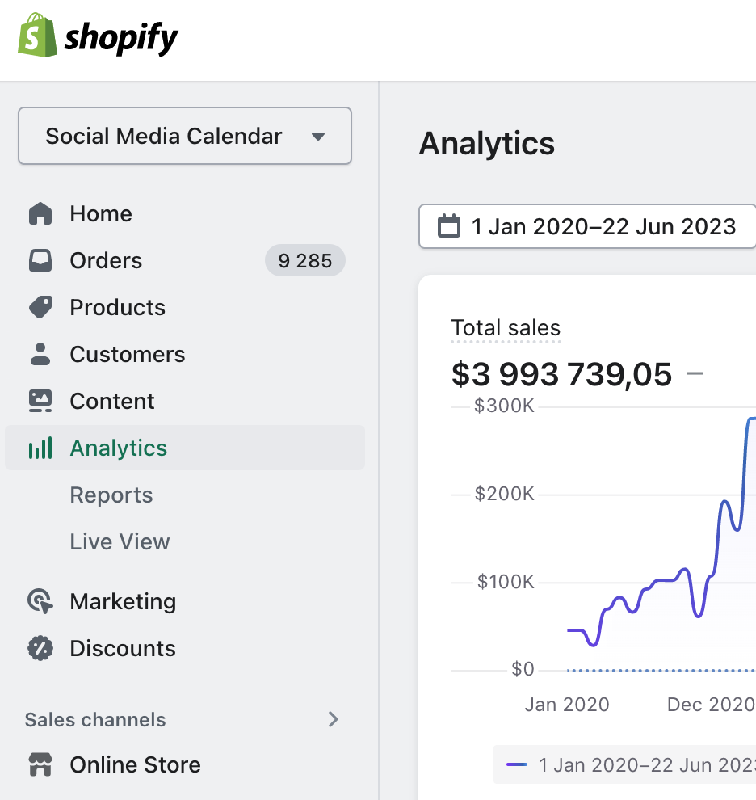This screenshot has height=800, width=756.
Task: Open the 1 Jan 2020–22 Jun 2023 date range
Action: 587,226
